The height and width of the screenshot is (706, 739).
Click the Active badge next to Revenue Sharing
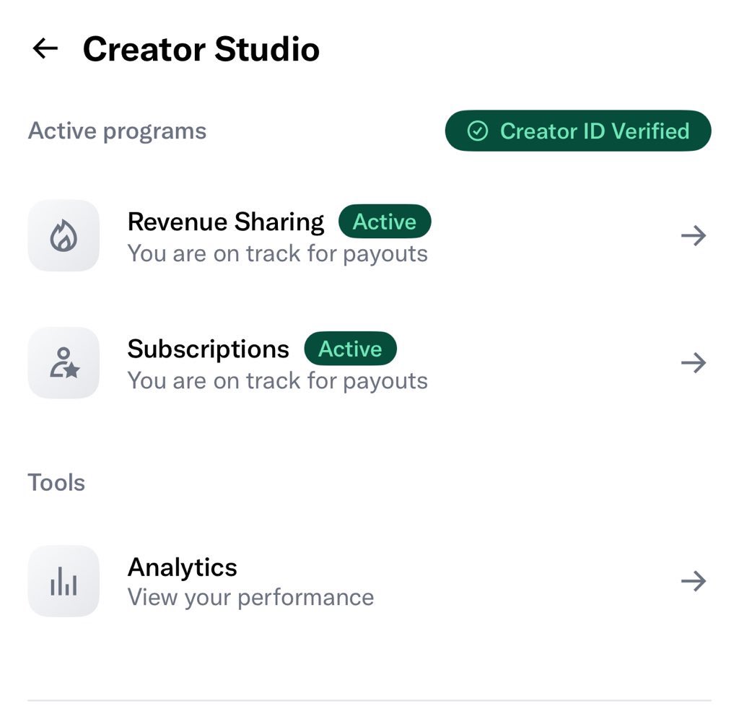[x=385, y=222]
